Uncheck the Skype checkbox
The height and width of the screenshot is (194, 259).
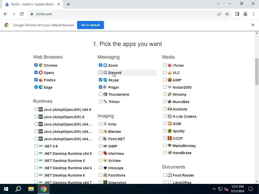pyautogui.click(x=100, y=80)
